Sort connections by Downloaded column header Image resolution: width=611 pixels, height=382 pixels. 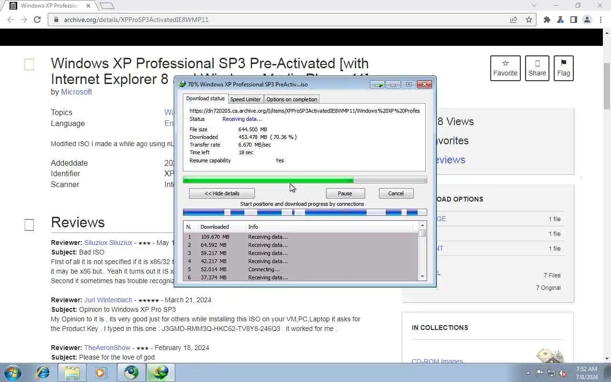(214, 227)
